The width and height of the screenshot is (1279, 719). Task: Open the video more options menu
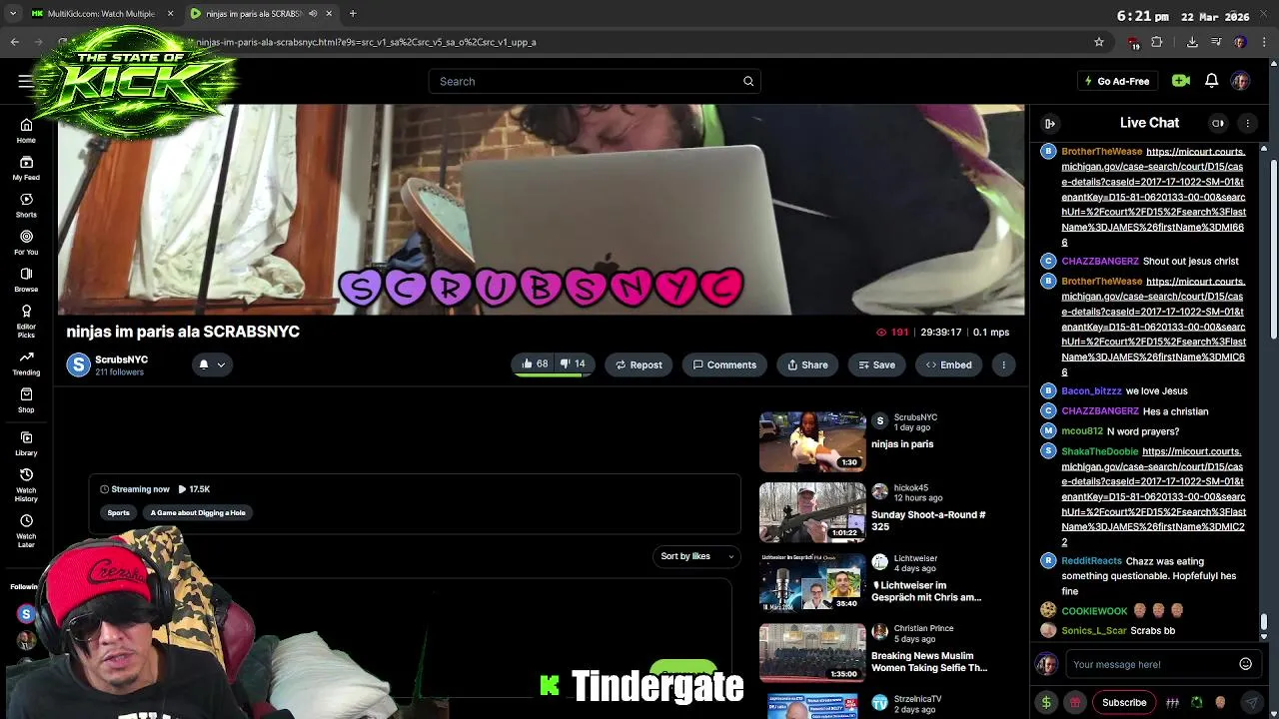[1004, 364]
